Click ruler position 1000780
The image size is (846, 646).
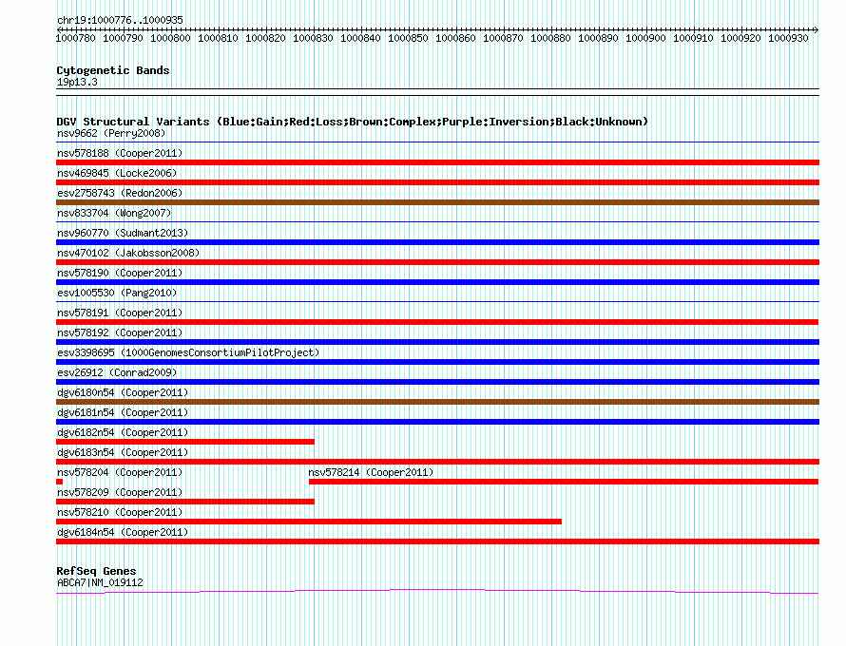click(75, 38)
